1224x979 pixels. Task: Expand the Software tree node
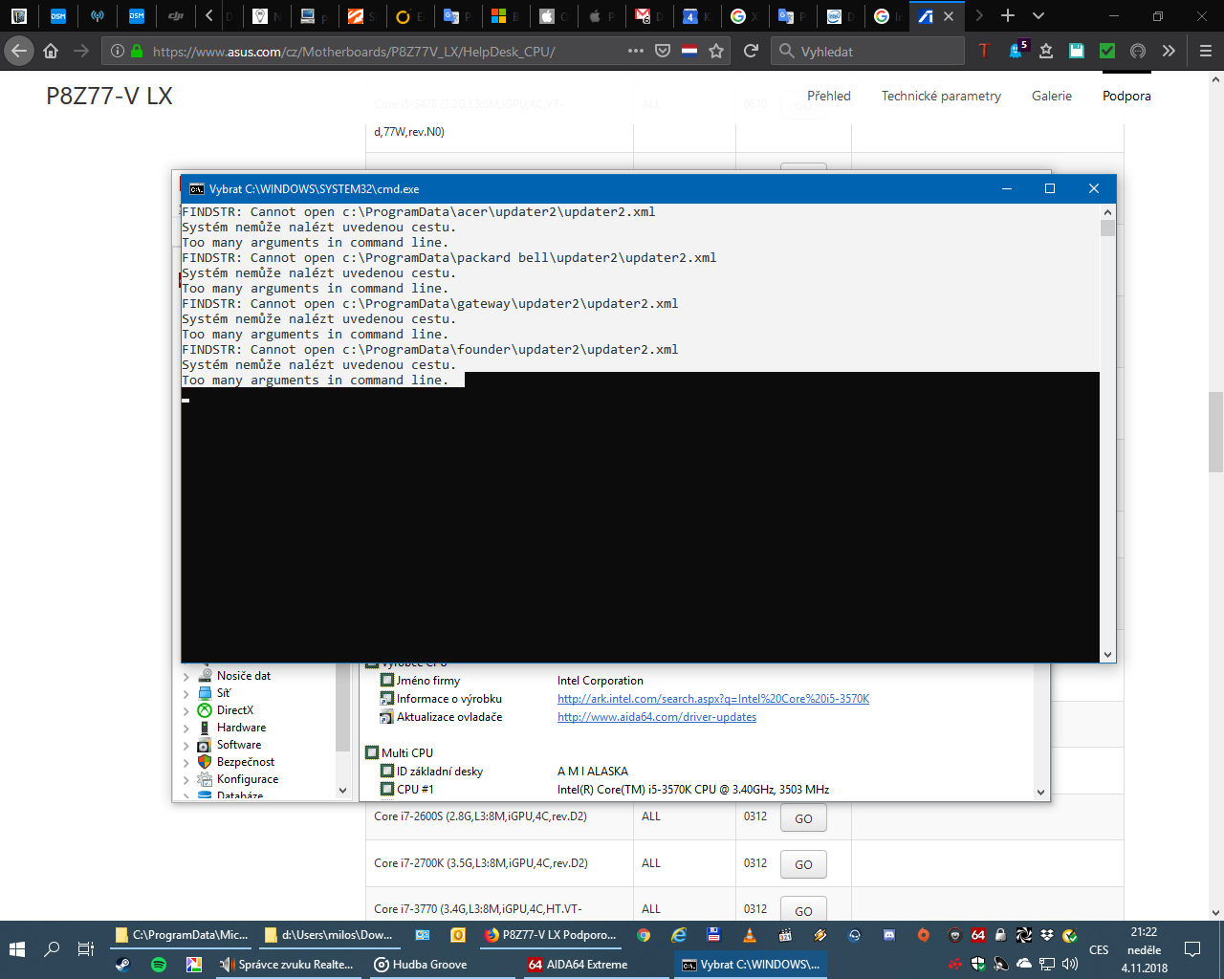[186, 745]
